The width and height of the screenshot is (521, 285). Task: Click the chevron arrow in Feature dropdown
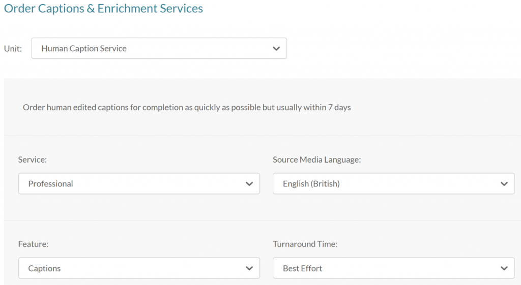(x=249, y=268)
